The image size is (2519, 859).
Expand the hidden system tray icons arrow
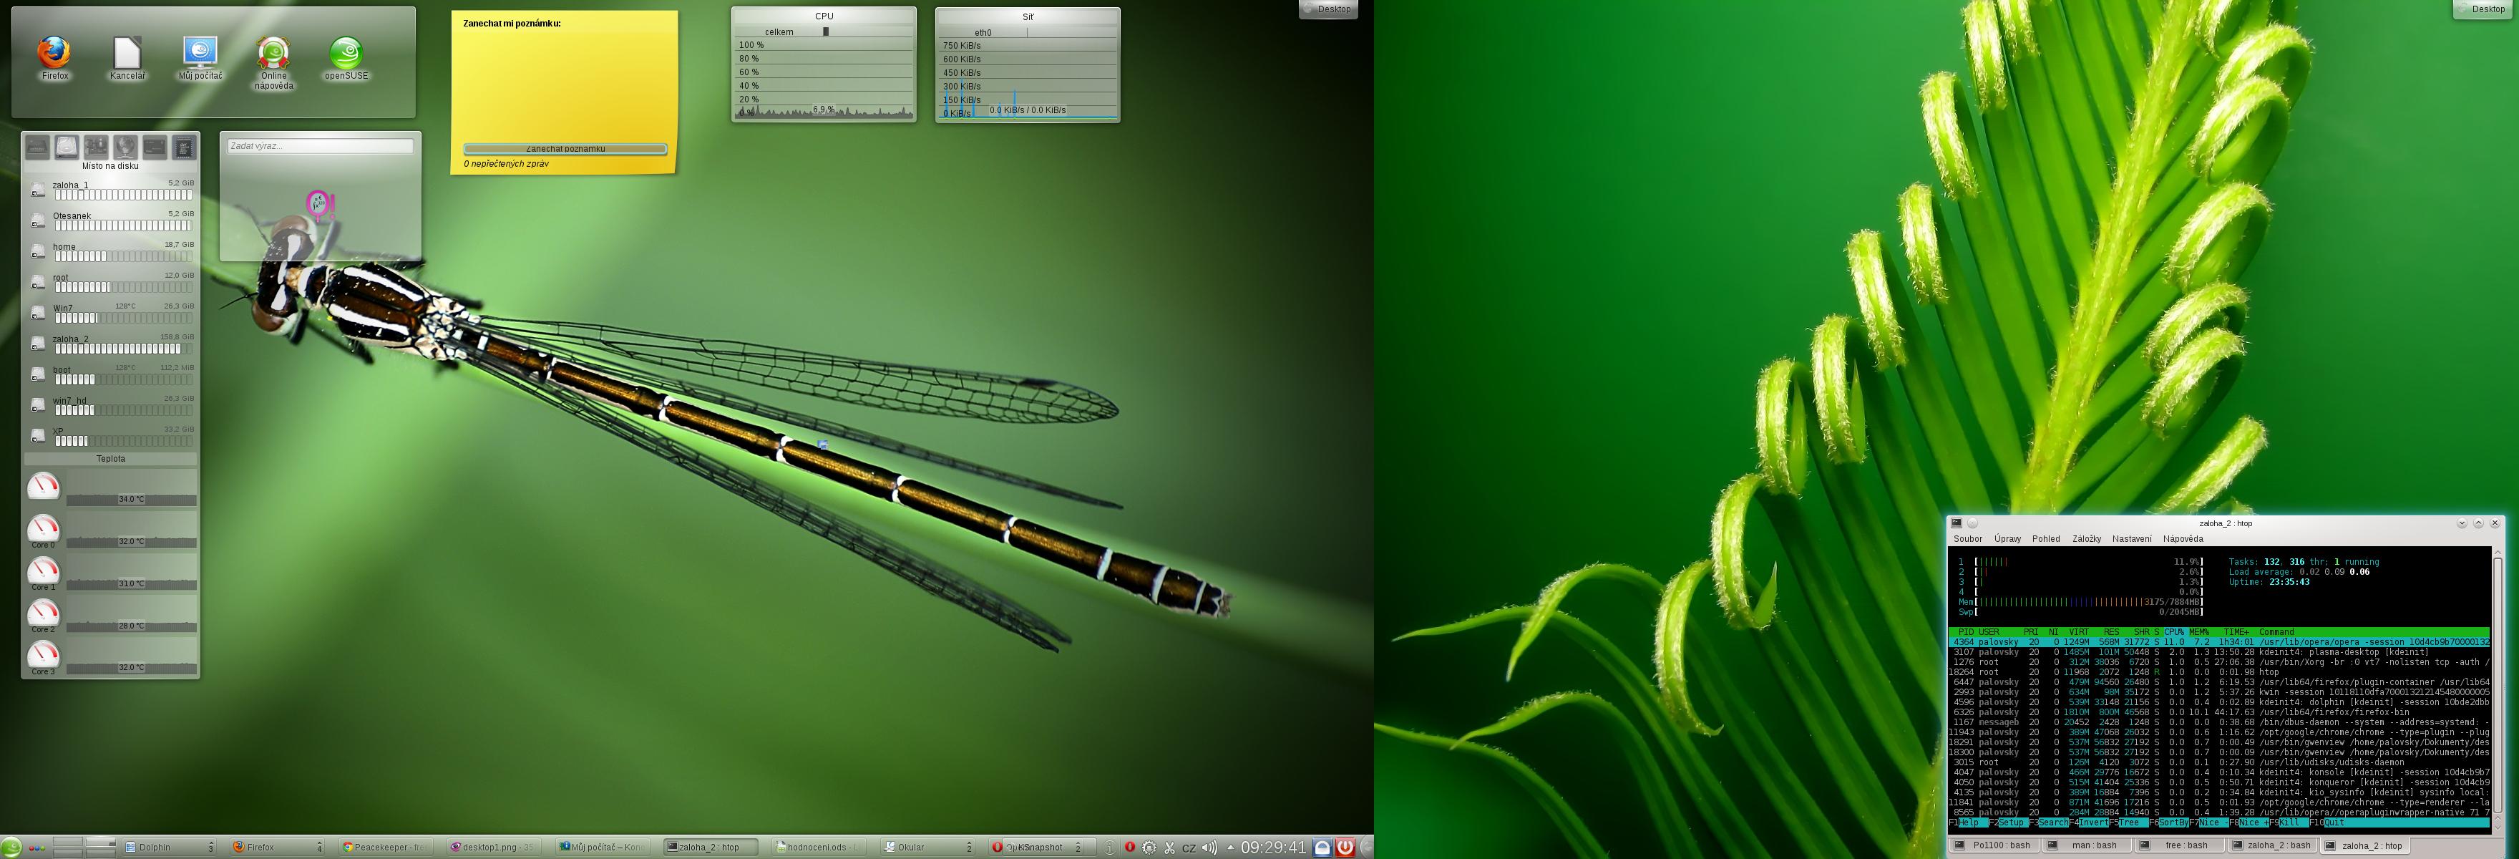1229,848
